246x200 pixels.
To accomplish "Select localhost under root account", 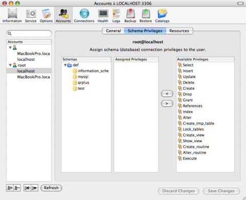I will point(29,71).
